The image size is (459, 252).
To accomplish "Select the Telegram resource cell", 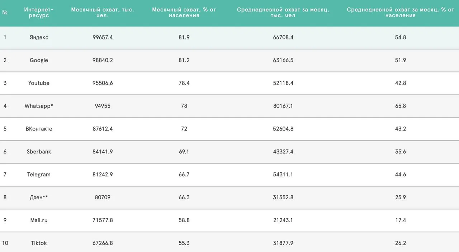I will tap(39, 175).
